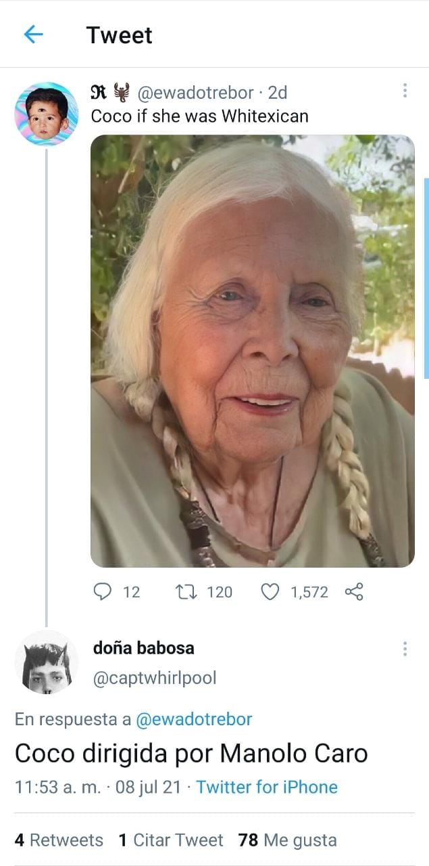Like the tweet with 1,572 likes
Screen dimensions: 429x866
[270, 592]
